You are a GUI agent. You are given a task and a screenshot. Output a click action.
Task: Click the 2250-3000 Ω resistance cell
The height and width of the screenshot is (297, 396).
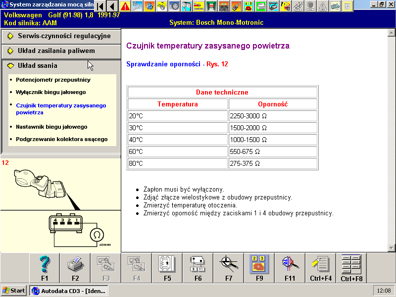click(x=273, y=116)
